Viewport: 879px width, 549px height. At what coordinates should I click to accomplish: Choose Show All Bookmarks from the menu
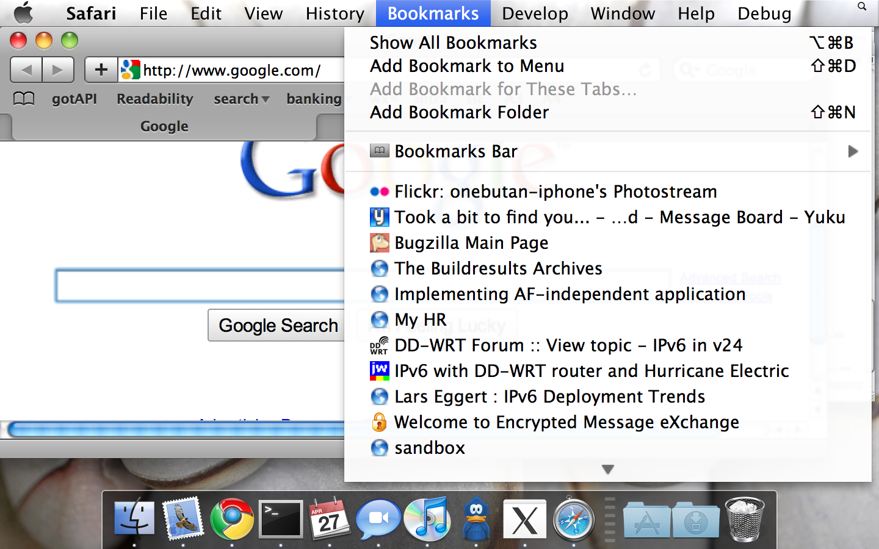(x=608, y=43)
